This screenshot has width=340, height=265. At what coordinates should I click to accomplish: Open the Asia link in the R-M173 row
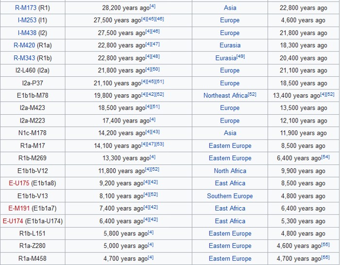click(230, 8)
